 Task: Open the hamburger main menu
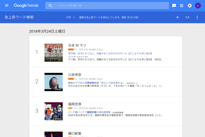(x=7, y=5)
